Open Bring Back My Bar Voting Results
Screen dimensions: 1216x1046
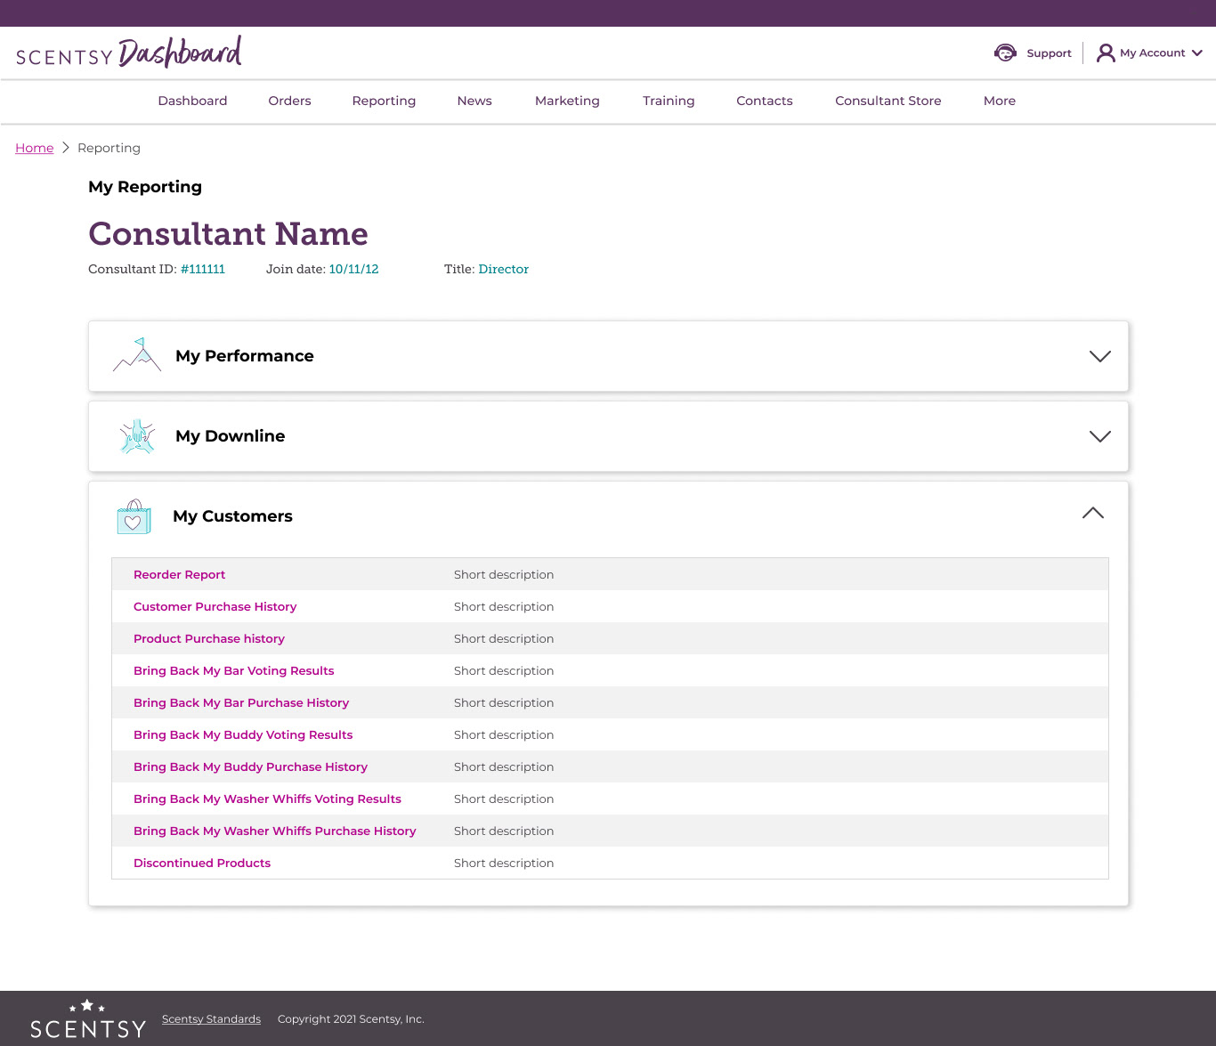[x=234, y=670]
